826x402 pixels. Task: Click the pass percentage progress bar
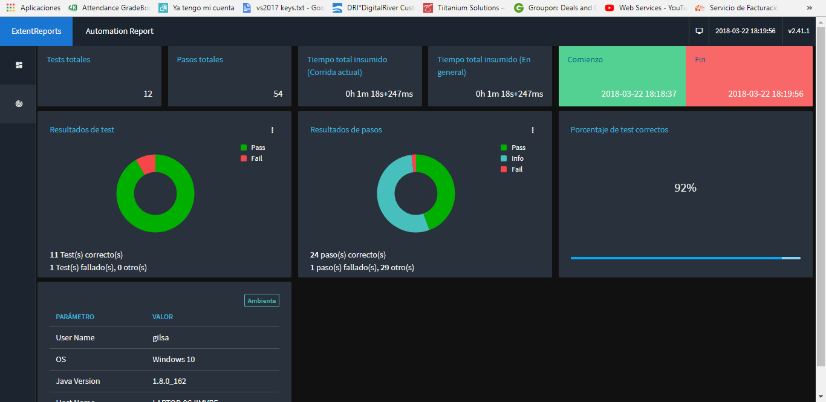pyautogui.click(x=685, y=258)
